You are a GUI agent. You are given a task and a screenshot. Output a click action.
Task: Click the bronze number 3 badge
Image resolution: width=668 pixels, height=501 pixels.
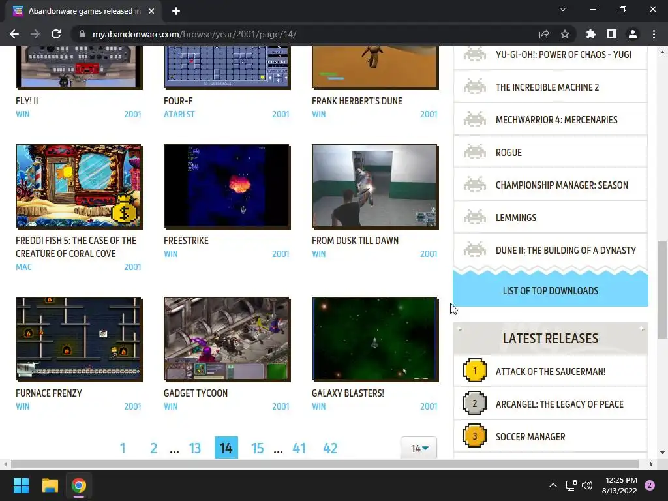coord(475,436)
